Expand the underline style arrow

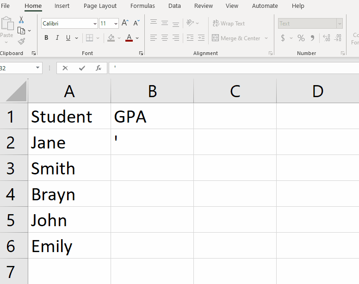tap(76, 38)
